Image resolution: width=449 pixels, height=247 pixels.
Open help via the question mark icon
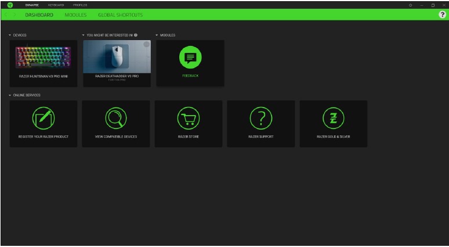[442, 15]
